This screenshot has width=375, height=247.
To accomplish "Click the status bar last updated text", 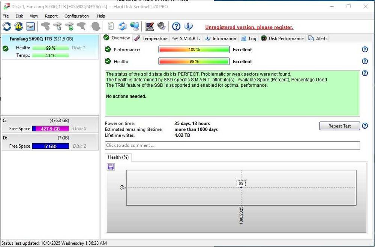I will click(x=54, y=243).
